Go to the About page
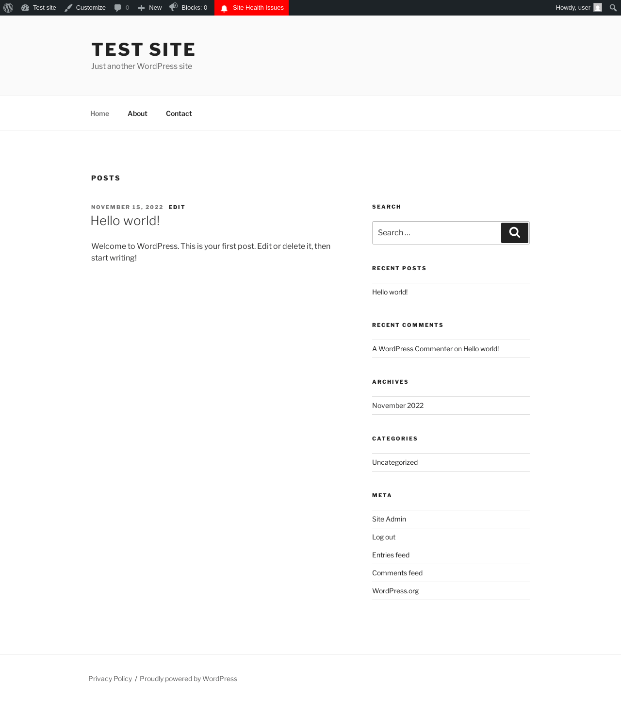621x701 pixels. click(137, 114)
